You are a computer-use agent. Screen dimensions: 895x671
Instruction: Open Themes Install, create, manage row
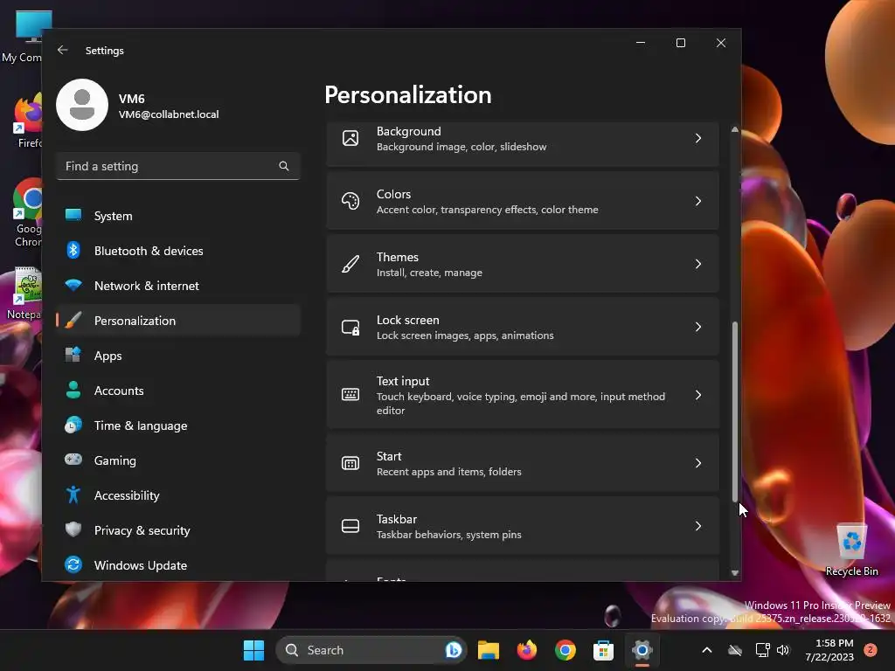tap(523, 264)
